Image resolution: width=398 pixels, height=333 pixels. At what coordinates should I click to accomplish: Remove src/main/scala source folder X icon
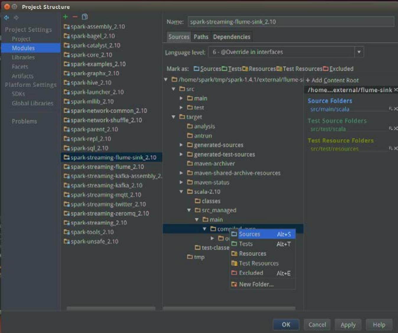coord(396,109)
